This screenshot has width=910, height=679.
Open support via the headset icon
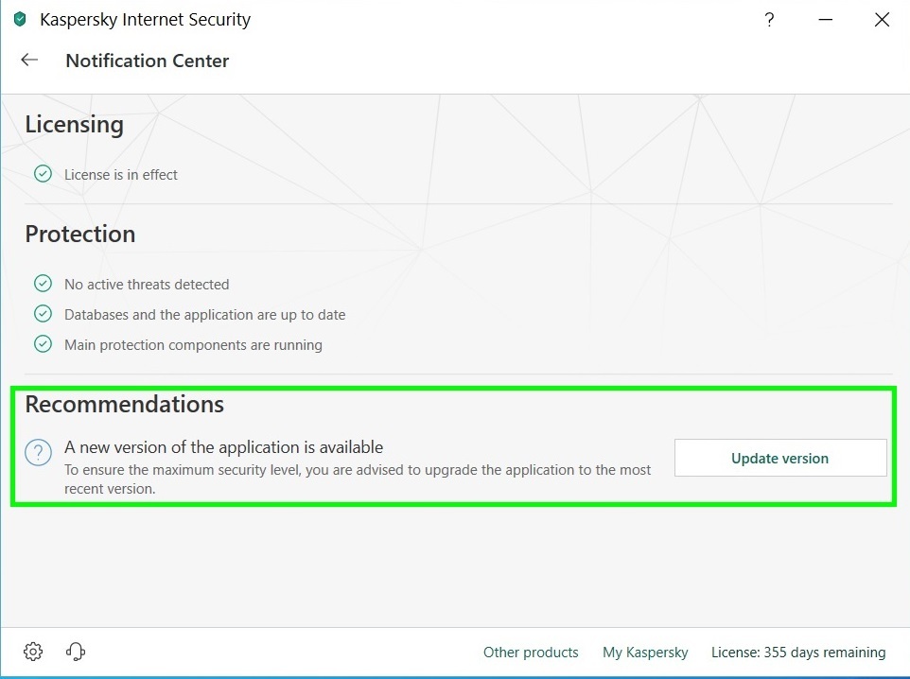click(x=76, y=652)
